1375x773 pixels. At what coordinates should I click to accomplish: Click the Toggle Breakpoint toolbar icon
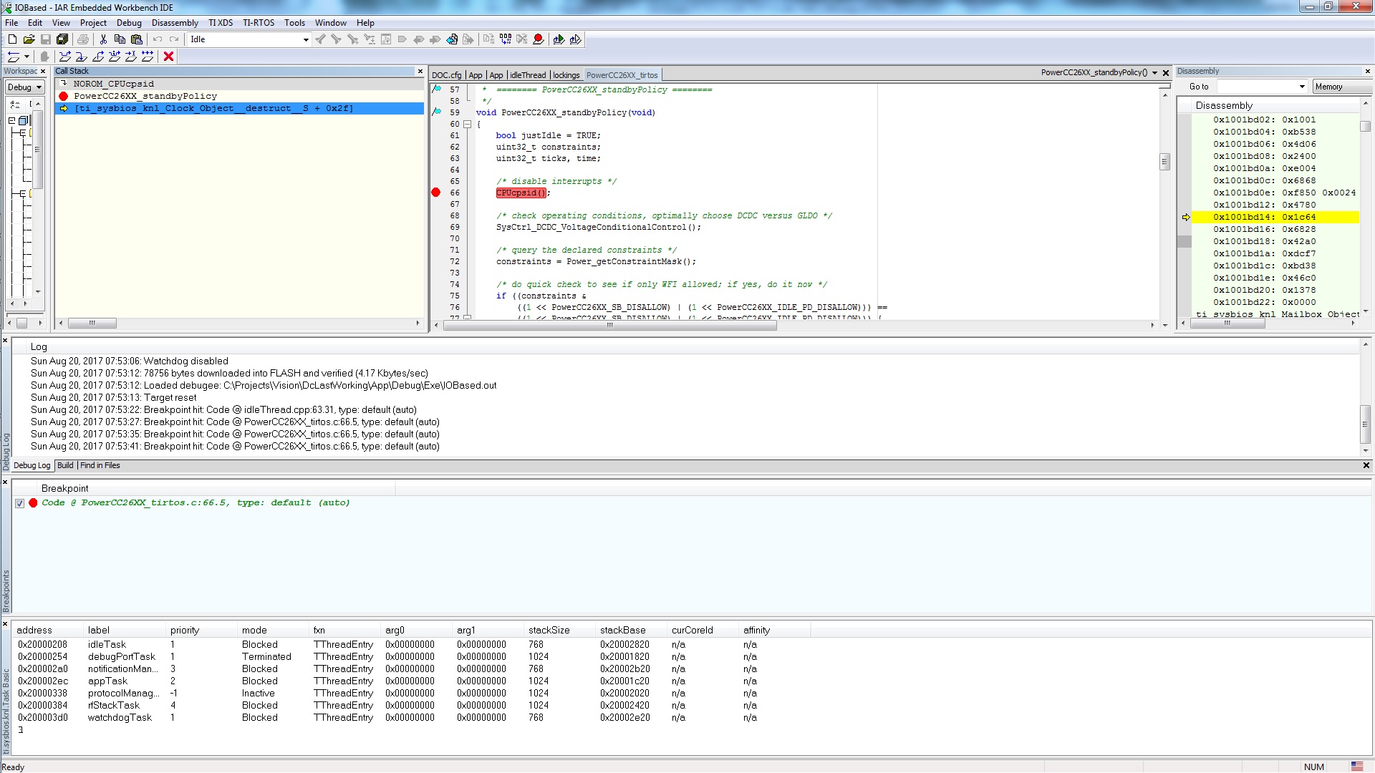[538, 39]
